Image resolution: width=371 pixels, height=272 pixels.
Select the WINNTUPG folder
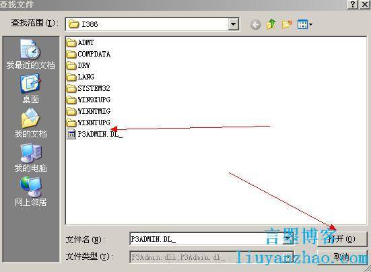click(x=88, y=123)
